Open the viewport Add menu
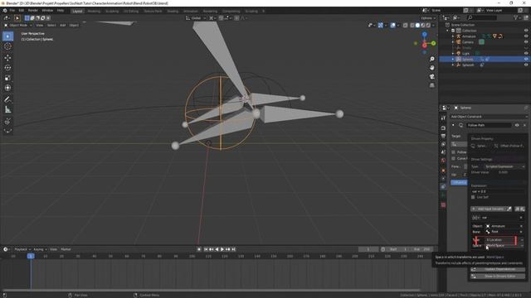 63,26
